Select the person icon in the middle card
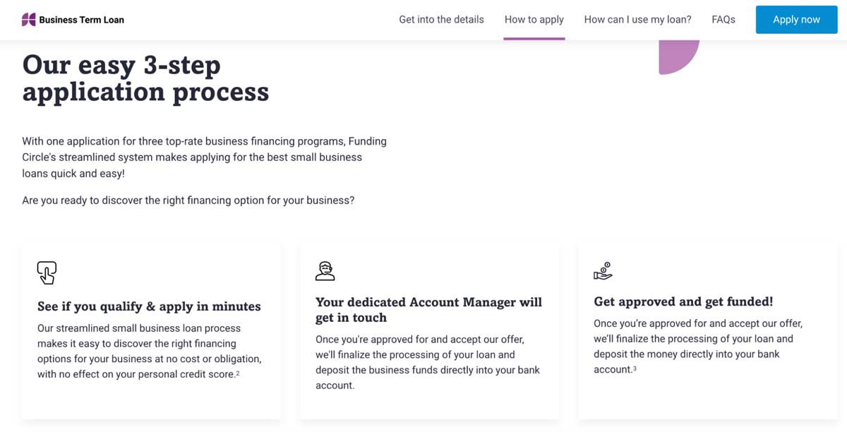 click(x=325, y=270)
